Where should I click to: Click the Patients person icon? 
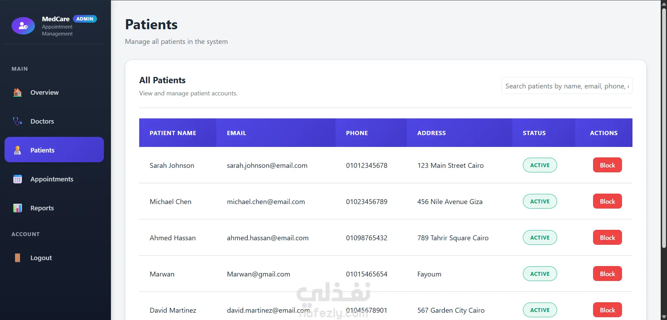17,150
